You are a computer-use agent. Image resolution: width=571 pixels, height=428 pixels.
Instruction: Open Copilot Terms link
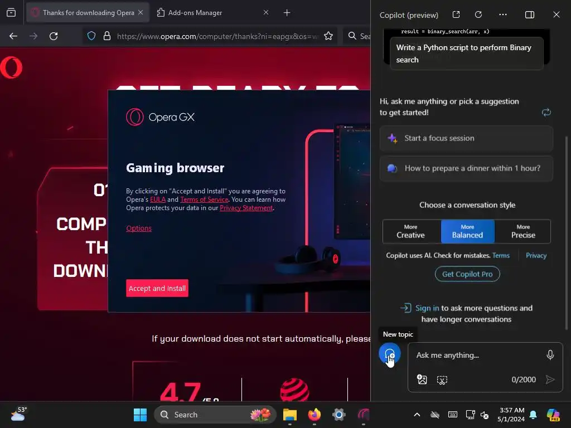click(501, 255)
